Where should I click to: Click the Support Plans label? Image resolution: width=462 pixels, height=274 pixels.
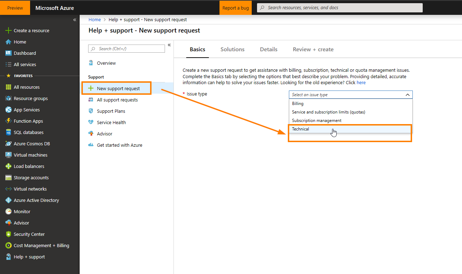(x=111, y=111)
